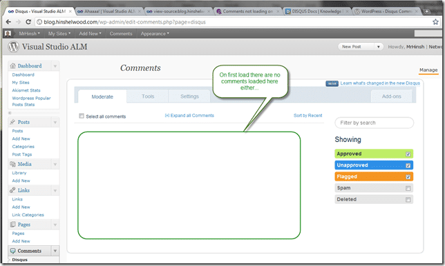The height and width of the screenshot is (266, 445).
Task: Click the Expand all Comments link
Action: pyautogui.click(x=189, y=116)
